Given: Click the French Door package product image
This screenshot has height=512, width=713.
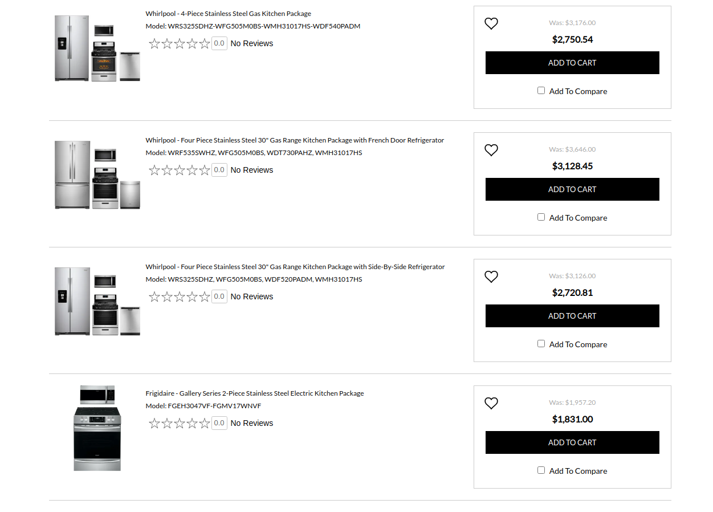Looking at the screenshot, I should [97, 174].
